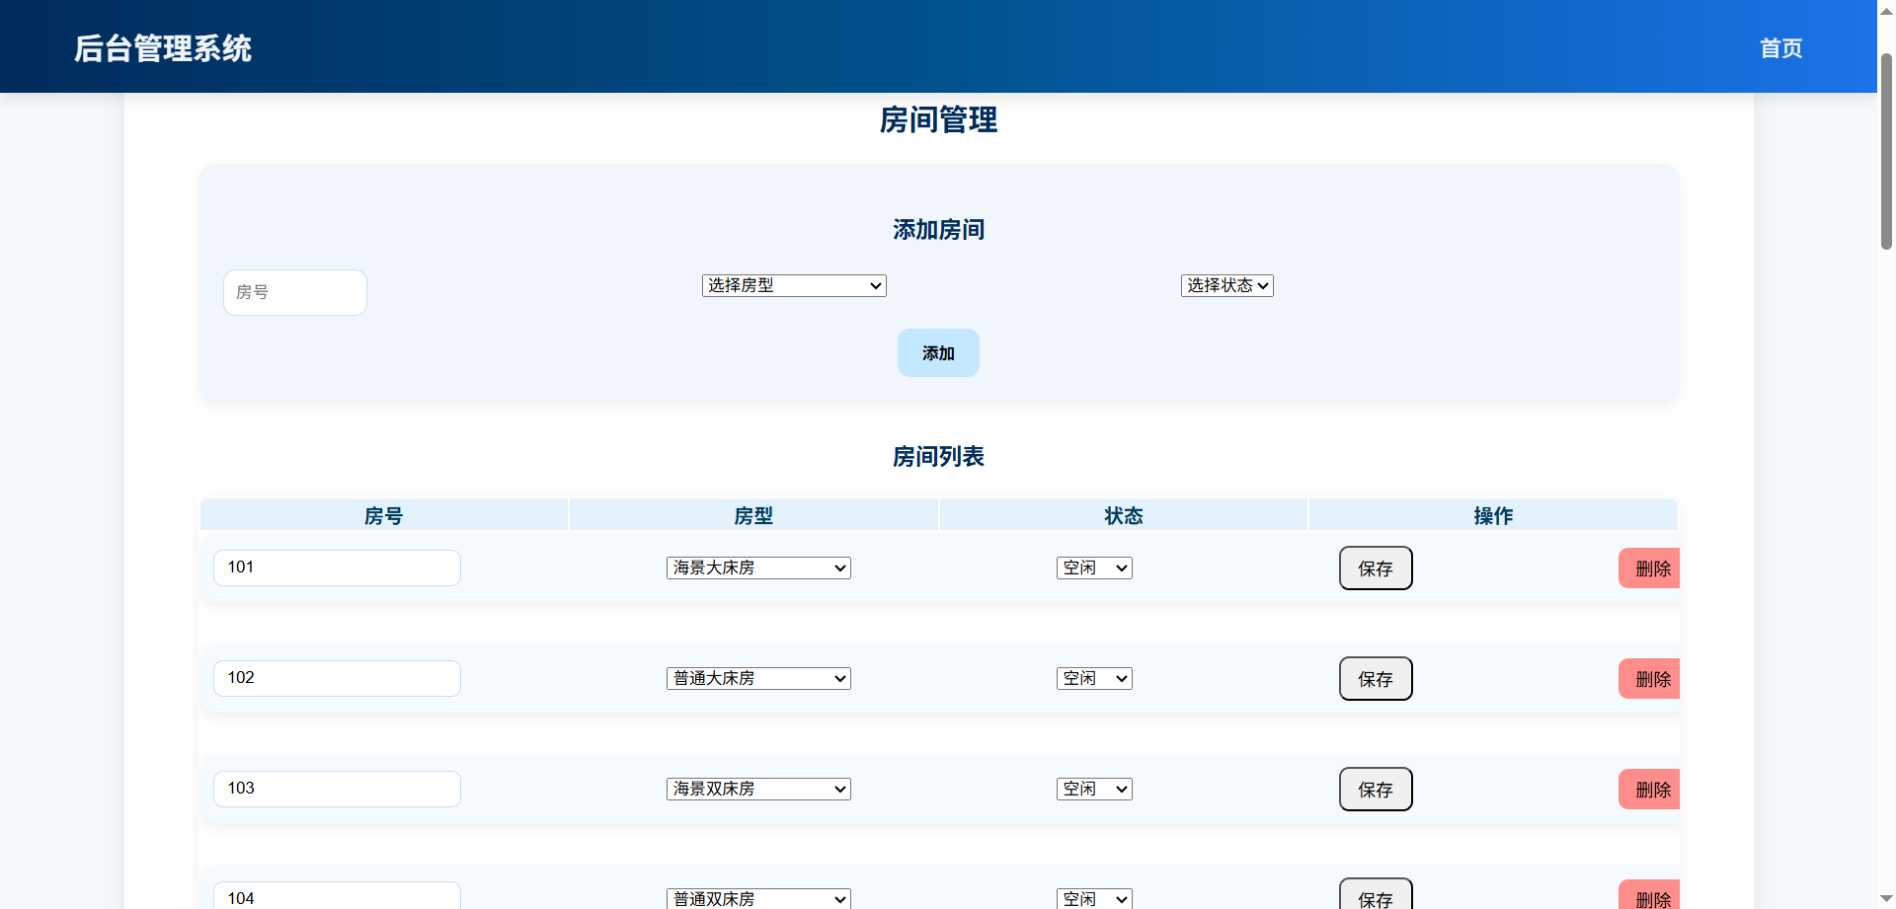
Task: Open room 103's 房型 dropdown showing 海景双床房
Action: 757,789
